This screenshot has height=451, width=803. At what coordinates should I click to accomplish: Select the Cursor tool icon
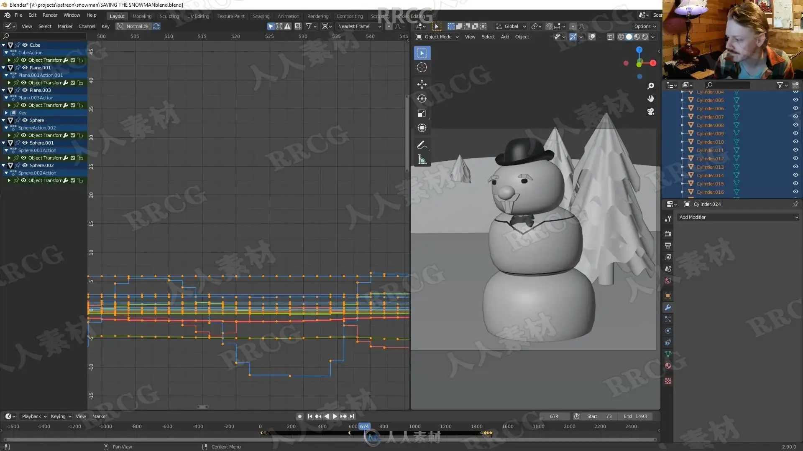coord(422,67)
